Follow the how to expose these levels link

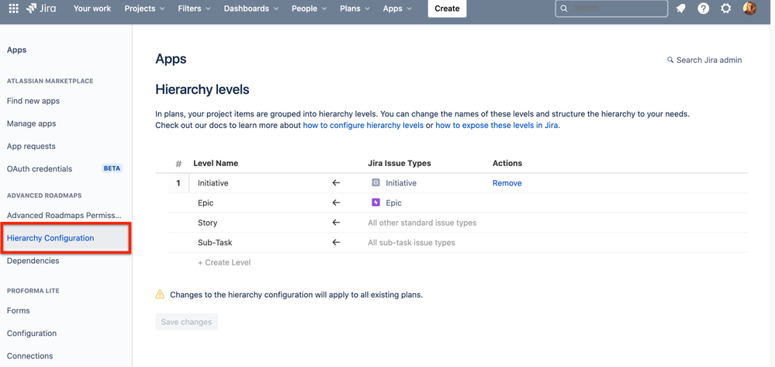tap(496, 125)
